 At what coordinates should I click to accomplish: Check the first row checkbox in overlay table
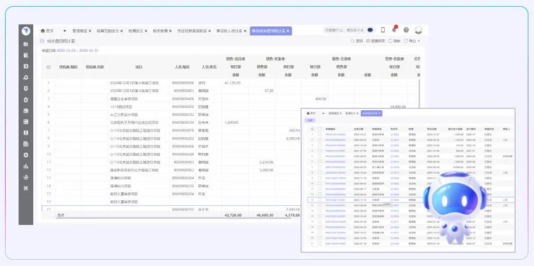(x=319, y=134)
